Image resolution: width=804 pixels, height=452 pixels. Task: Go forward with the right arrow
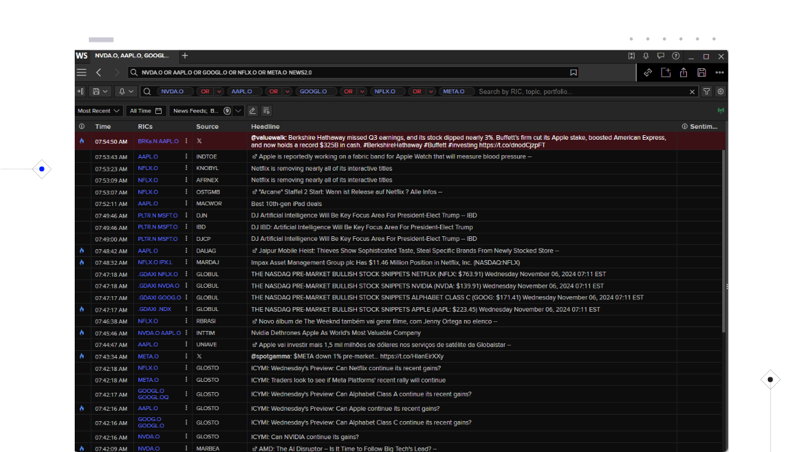coord(117,73)
